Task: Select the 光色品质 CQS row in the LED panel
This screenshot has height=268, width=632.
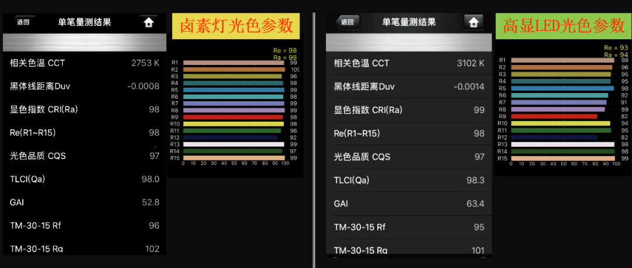Action: pos(409,156)
